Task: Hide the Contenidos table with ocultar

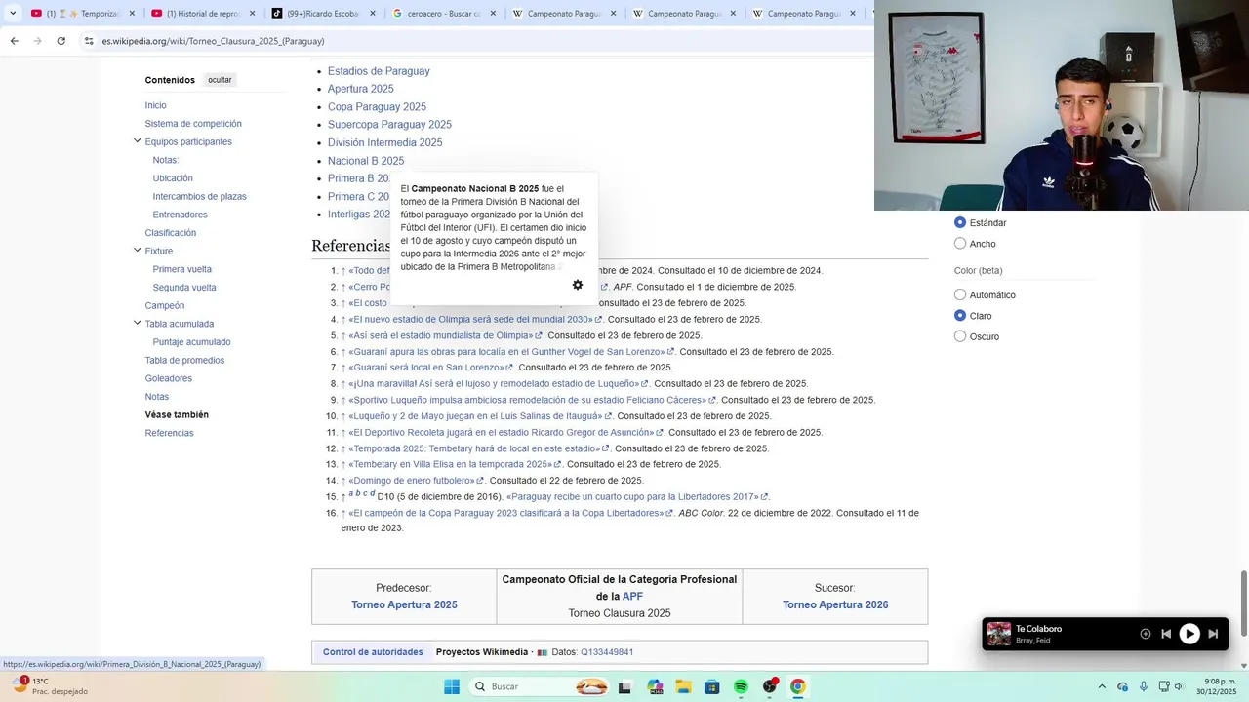Action: [x=220, y=80]
